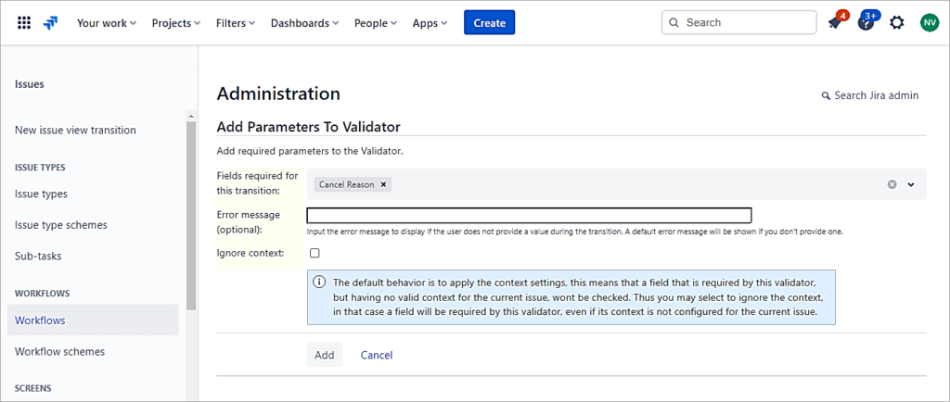Open the Apps menu

point(430,23)
